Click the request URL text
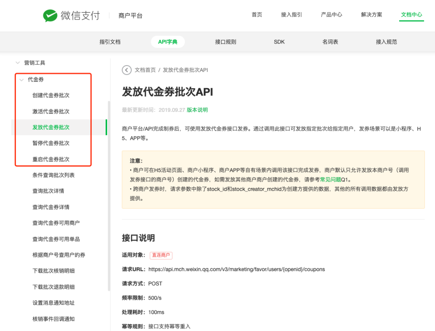 pyautogui.click(x=237, y=269)
